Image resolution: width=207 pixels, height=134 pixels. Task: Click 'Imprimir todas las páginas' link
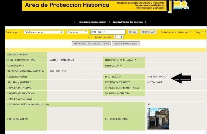tap(128, 22)
